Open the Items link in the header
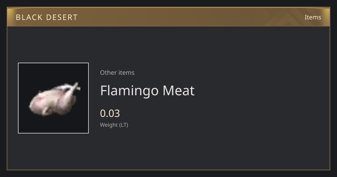The width and height of the screenshot is (337, 177). [x=313, y=17]
